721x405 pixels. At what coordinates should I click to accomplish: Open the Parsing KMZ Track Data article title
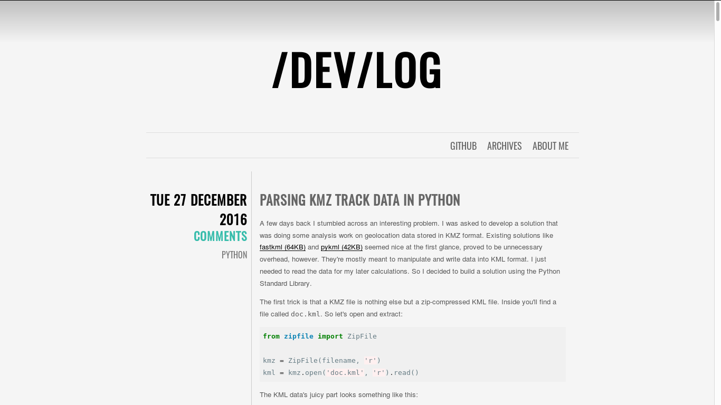click(x=360, y=200)
